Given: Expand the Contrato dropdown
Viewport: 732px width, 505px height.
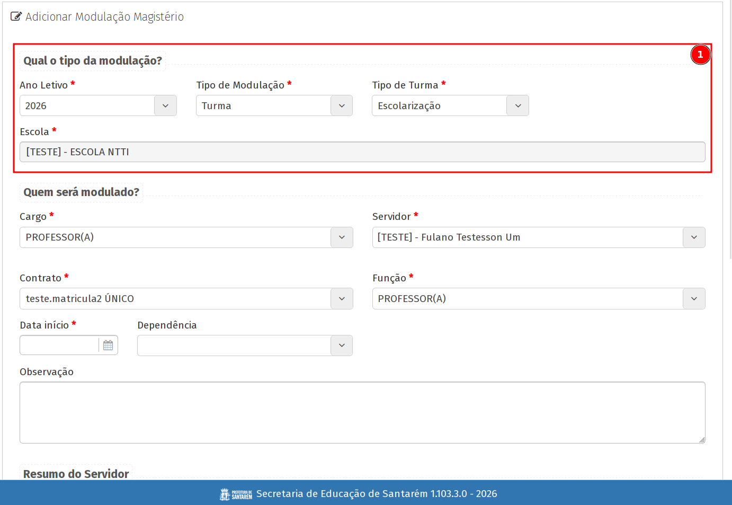Looking at the screenshot, I should (x=342, y=299).
